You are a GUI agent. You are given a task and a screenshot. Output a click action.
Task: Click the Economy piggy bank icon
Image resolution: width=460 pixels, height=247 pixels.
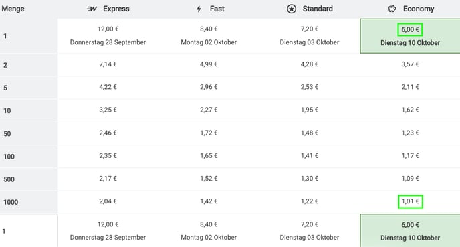tap(392, 9)
